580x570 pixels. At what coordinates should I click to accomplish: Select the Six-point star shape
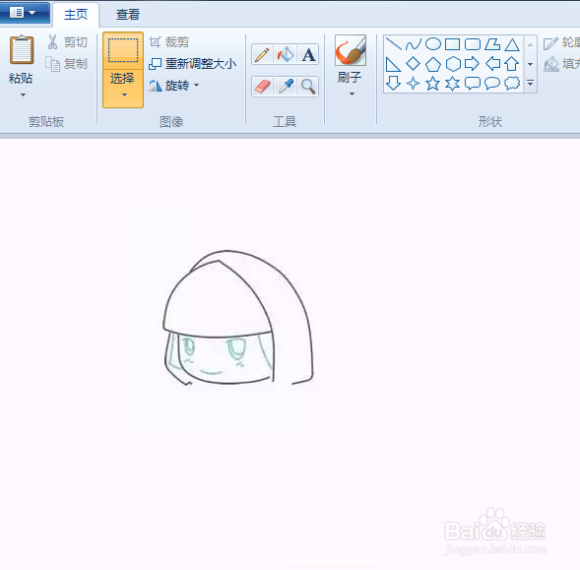click(x=452, y=84)
